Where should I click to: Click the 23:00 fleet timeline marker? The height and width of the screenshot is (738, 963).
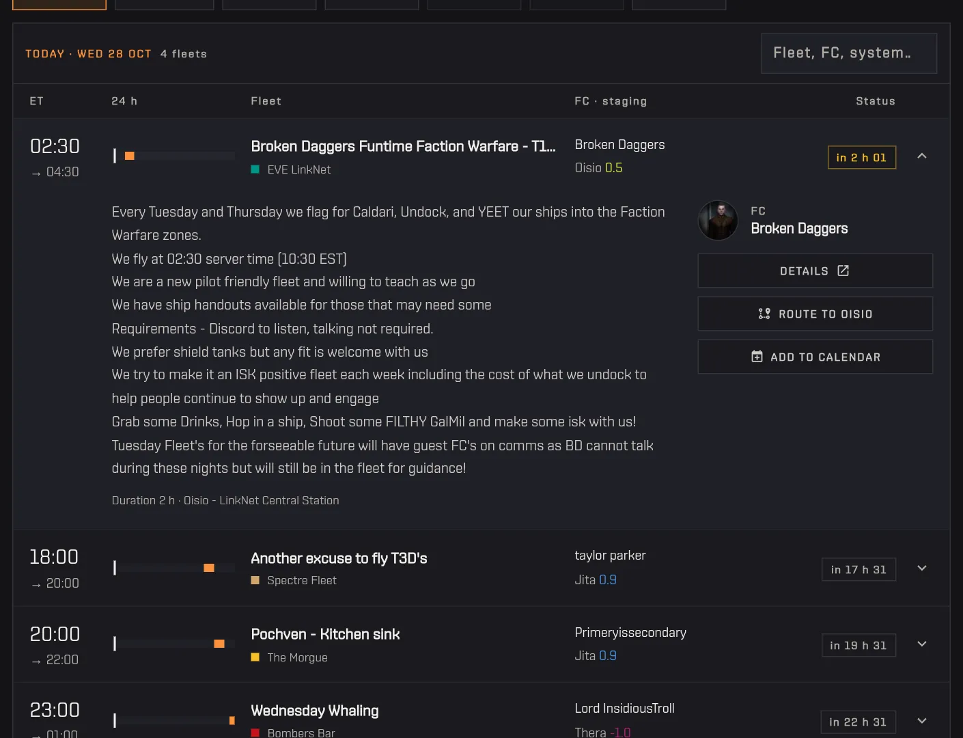232,720
